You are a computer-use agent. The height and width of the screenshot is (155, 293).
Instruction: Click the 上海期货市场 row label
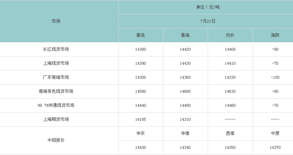click(56, 119)
